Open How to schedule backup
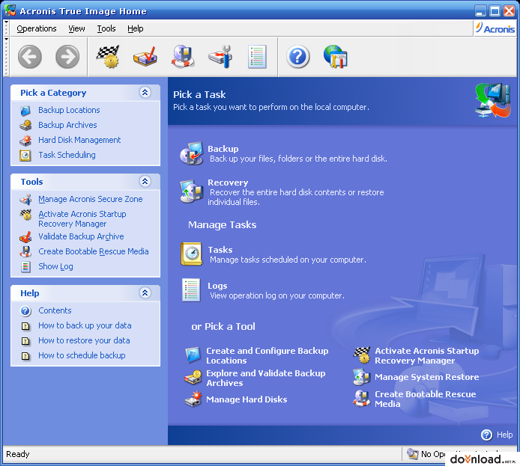 pyautogui.click(x=82, y=355)
